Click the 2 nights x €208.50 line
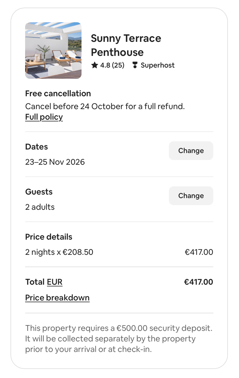Viewport: 239px width, 378px height. pyautogui.click(x=59, y=252)
